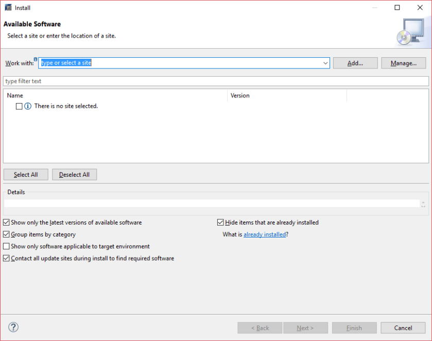
Task: Click the Version column header
Action: point(287,95)
